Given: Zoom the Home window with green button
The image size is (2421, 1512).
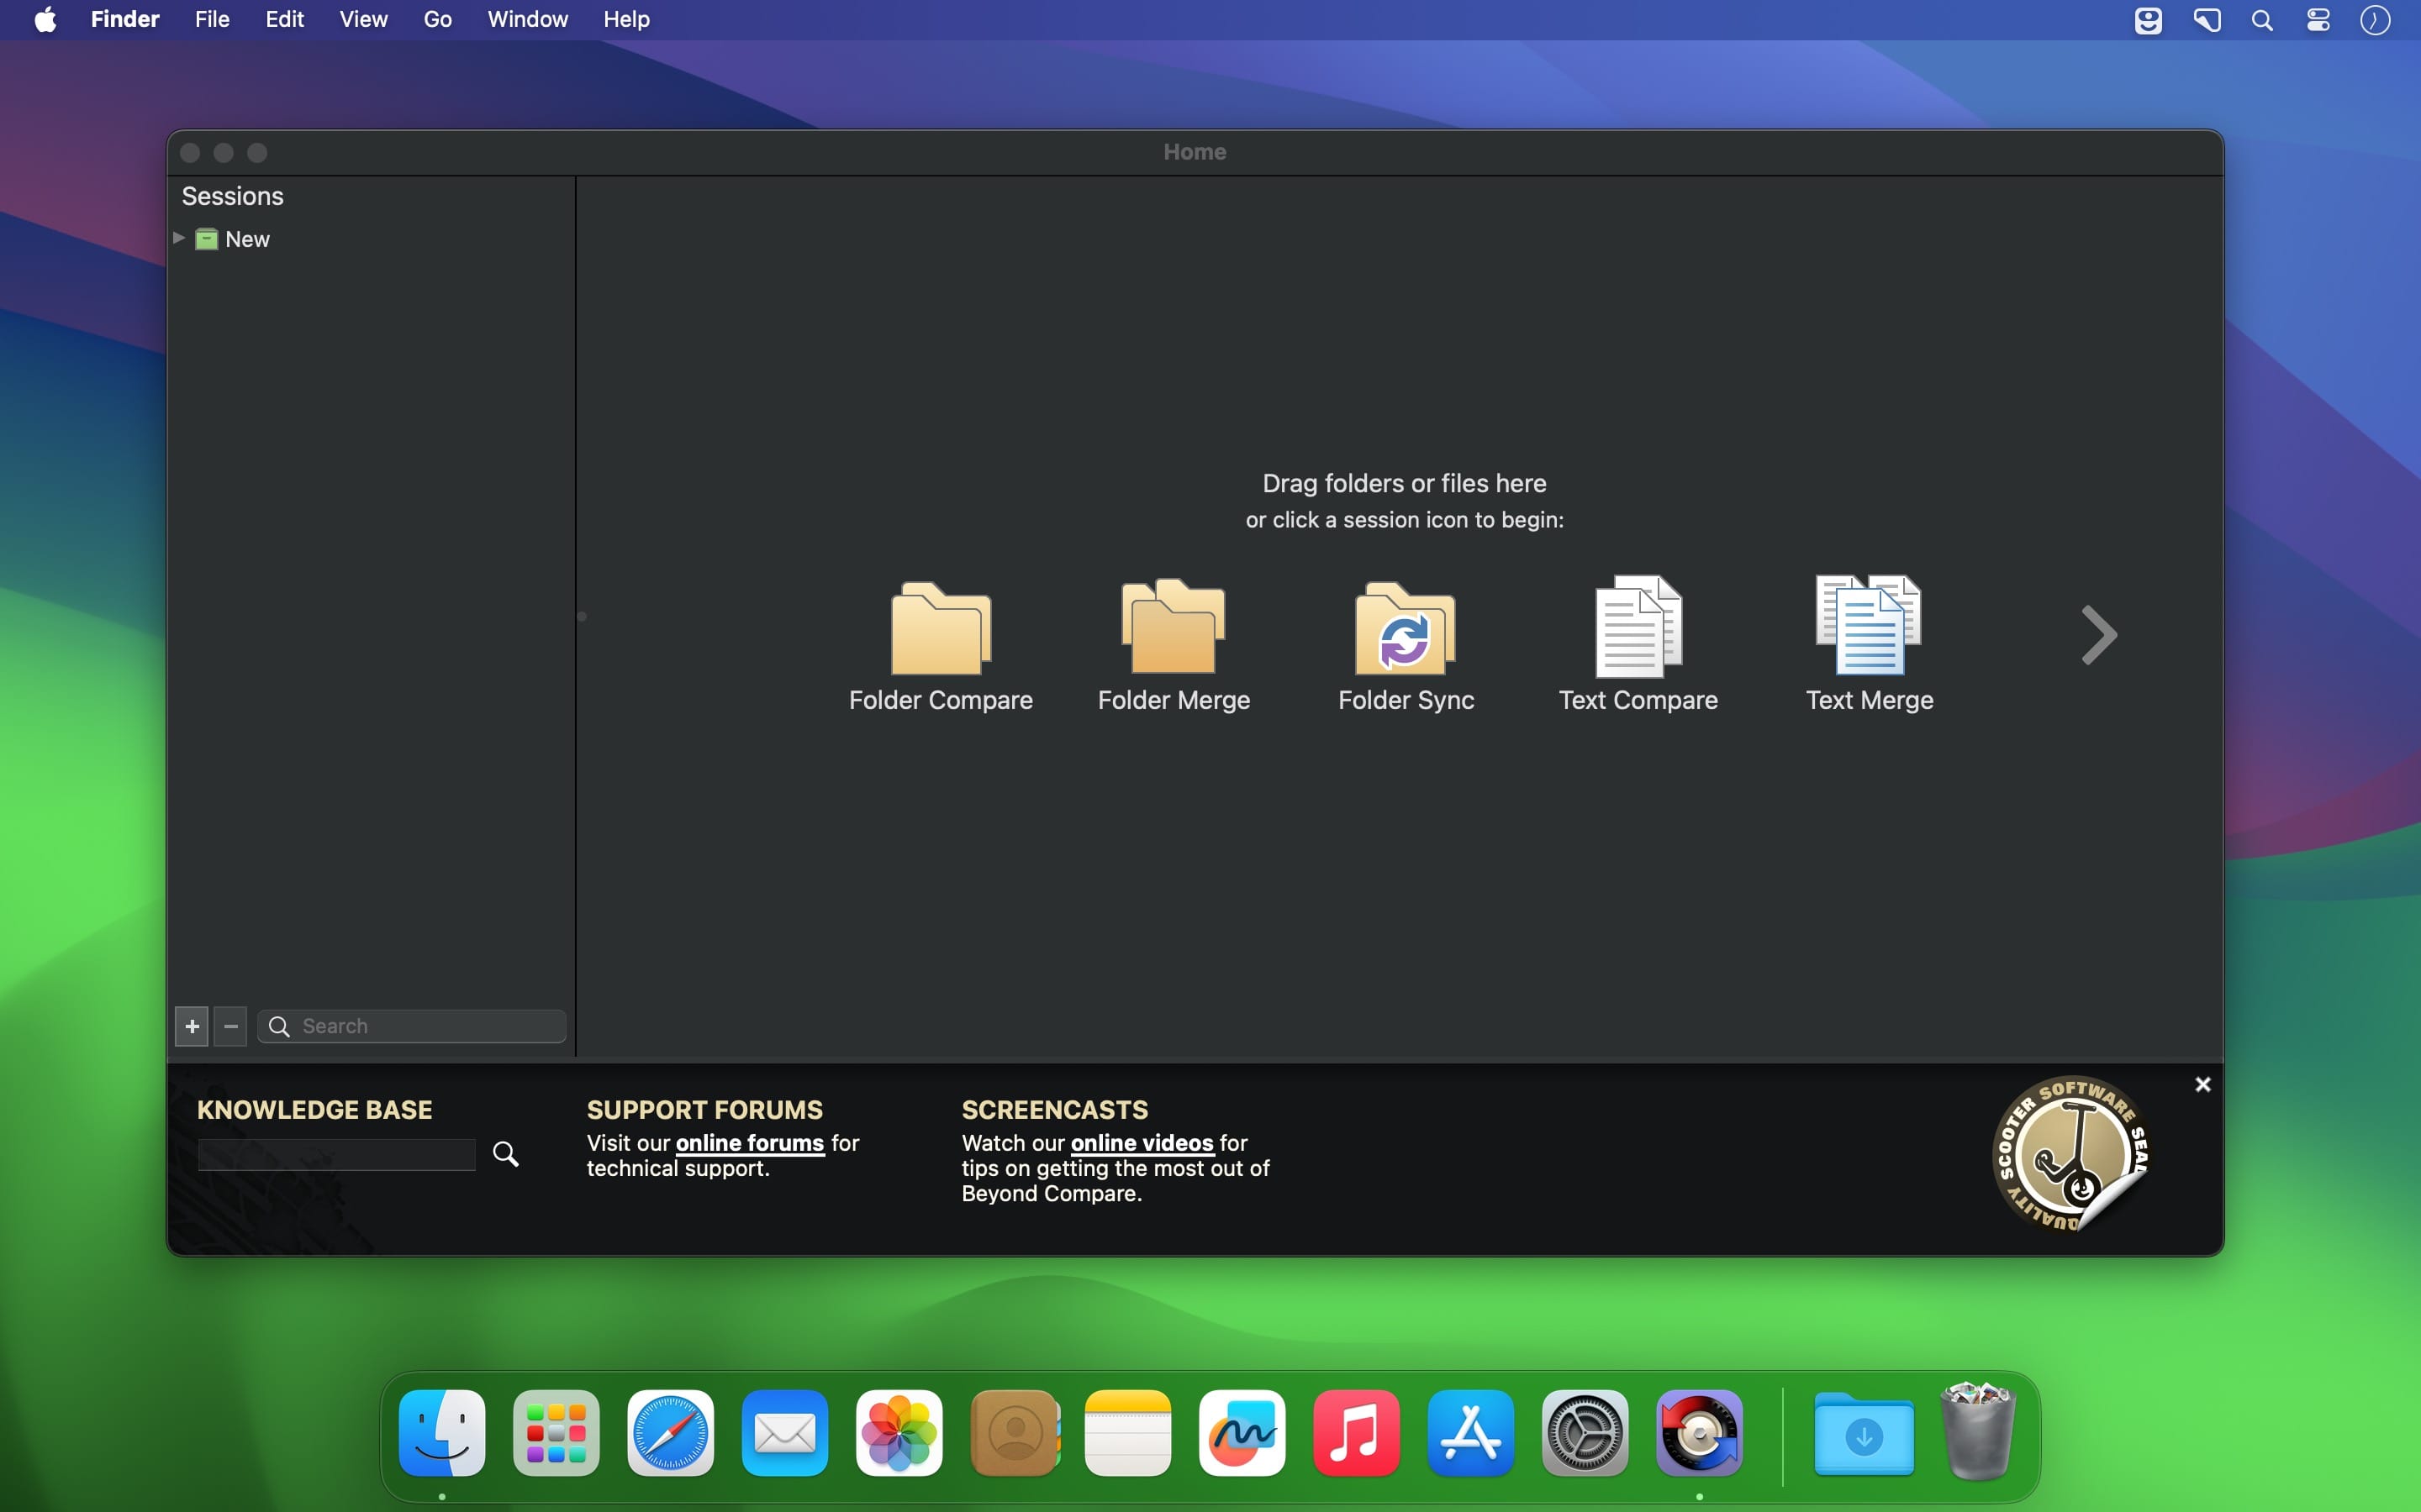Looking at the screenshot, I should click(x=257, y=152).
